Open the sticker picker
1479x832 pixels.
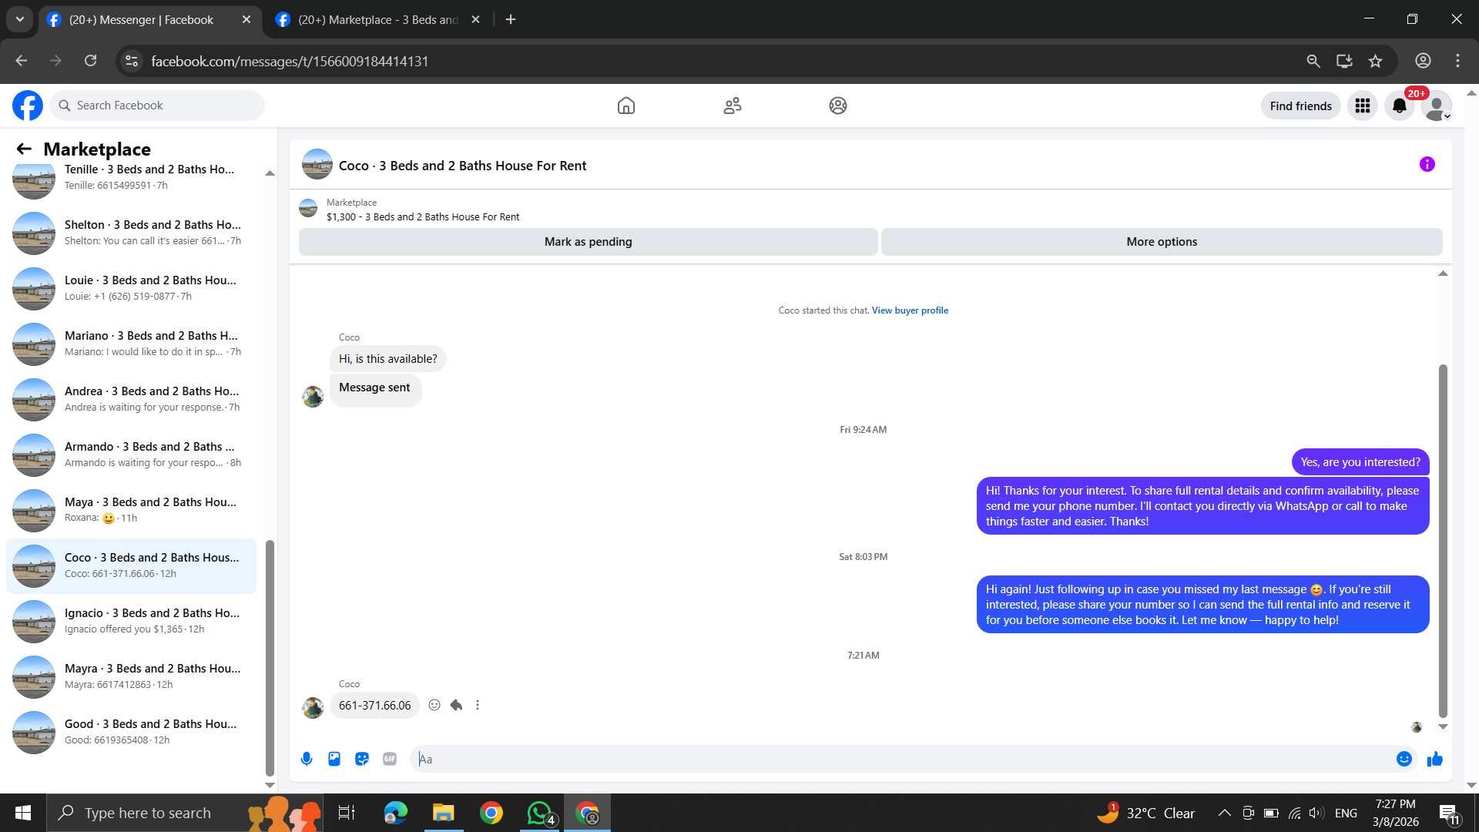[x=362, y=759]
